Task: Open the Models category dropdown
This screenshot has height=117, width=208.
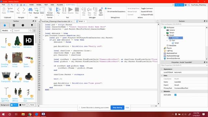Action: click(6, 31)
